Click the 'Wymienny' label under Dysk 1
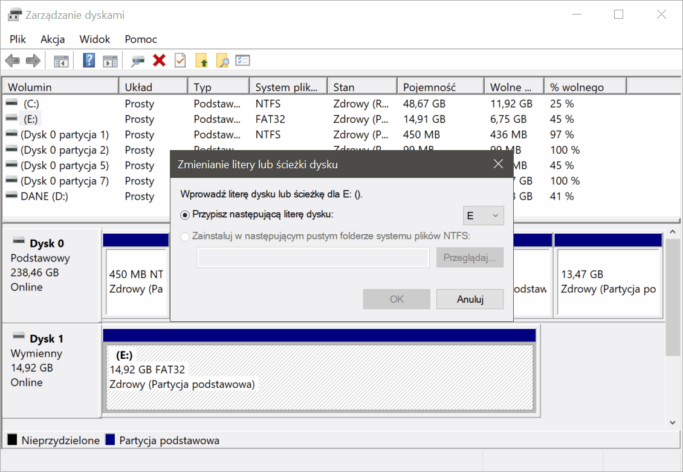Image resolution: width=683 pixels, height=472 pixels. point(37,353)
